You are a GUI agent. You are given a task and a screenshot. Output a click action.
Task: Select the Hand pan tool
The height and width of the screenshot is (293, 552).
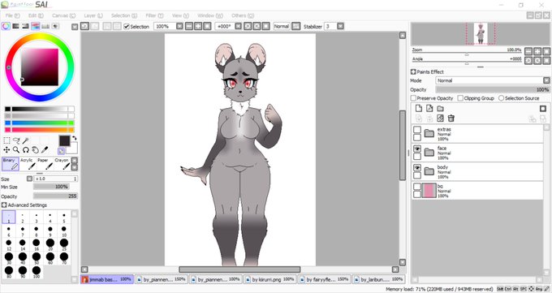coord(35,150)
